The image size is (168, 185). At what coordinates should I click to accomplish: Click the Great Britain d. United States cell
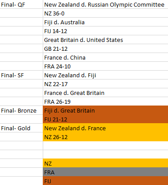click(x=105, y=40)
